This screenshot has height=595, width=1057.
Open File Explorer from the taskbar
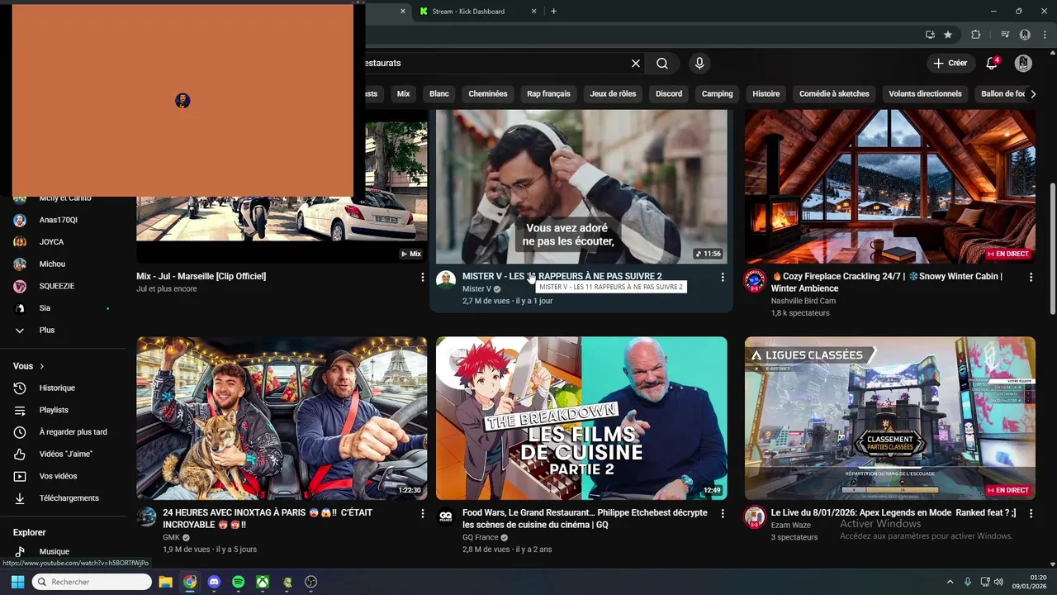point(165,582)
